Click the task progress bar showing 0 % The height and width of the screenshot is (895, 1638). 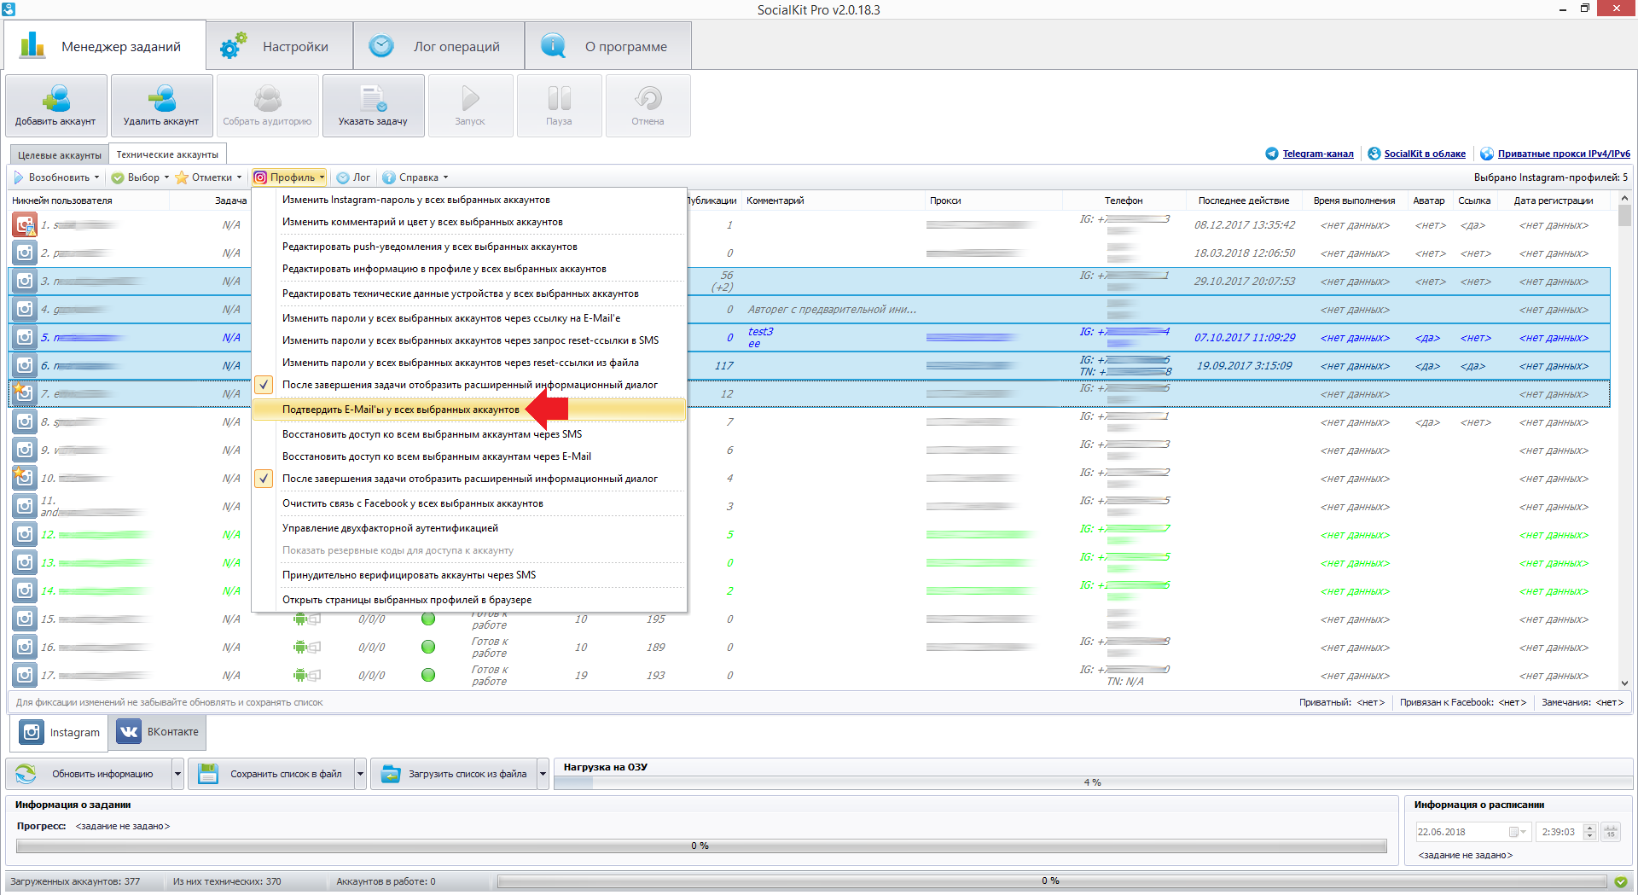coord(700,846)
